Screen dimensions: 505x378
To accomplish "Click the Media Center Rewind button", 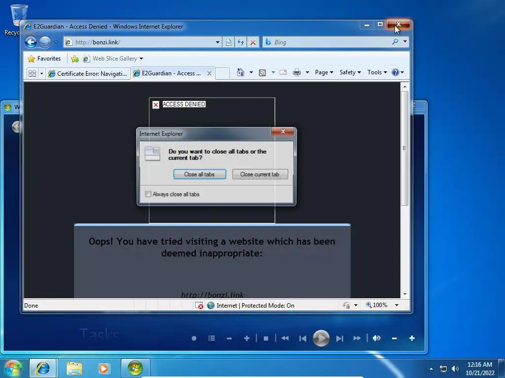I will point(285,338).
